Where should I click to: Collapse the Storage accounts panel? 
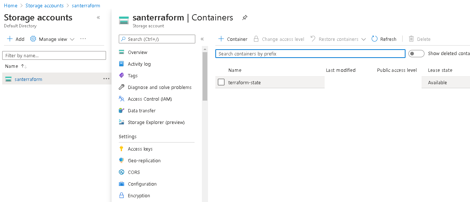click(x=98, y=18)
